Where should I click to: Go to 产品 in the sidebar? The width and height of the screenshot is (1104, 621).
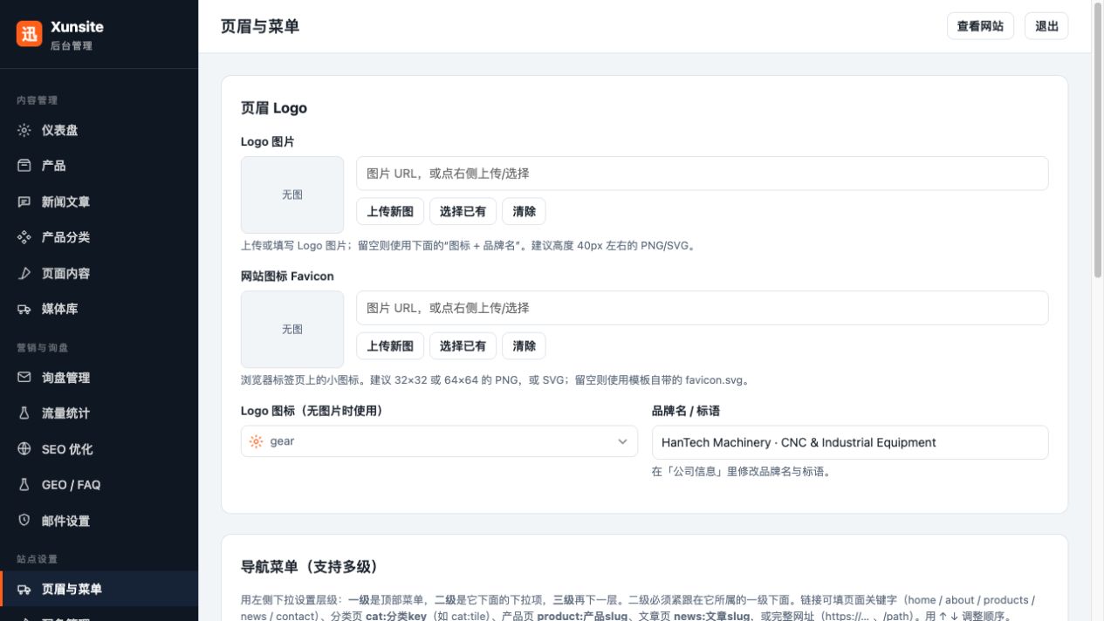click(99, 166)
